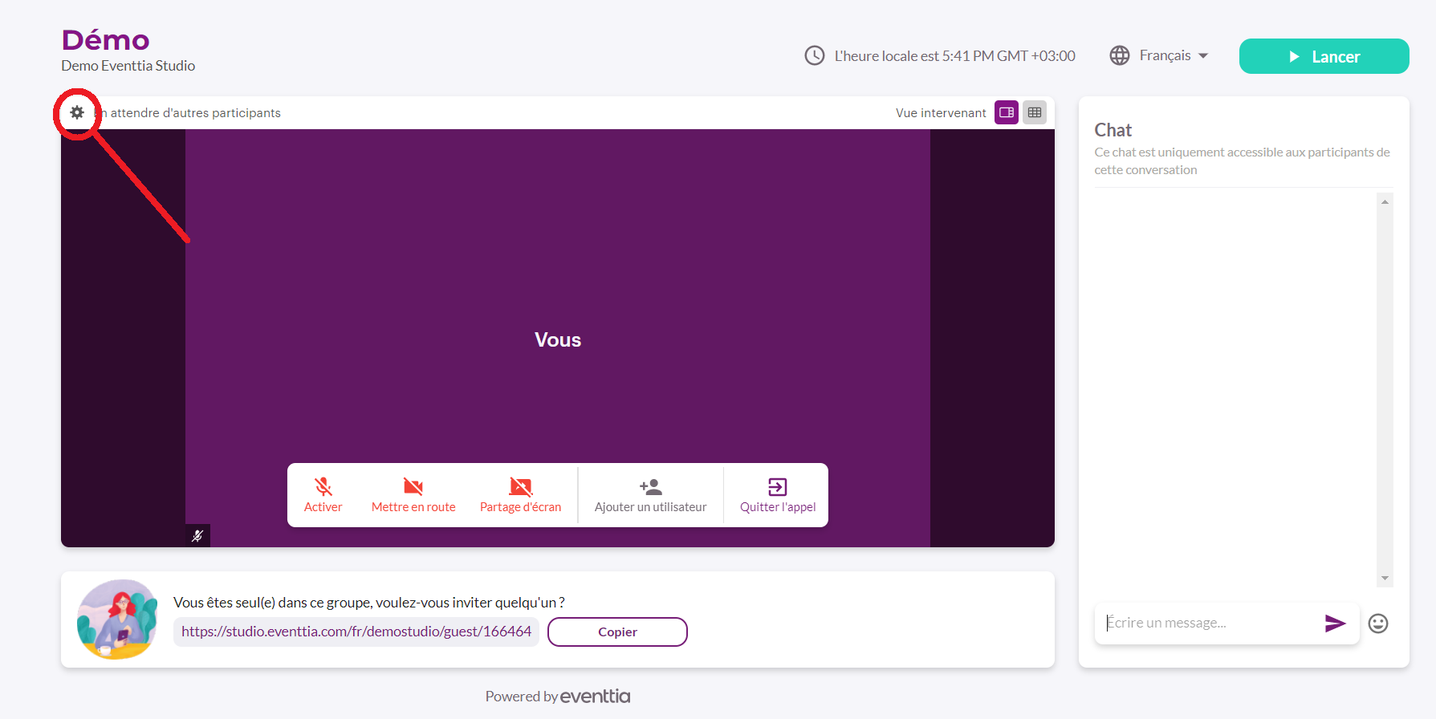The width and height of the screenshot is (1436, 719).
Task: Click the muted mic indicator on video
Action: (x=197, y=536)
